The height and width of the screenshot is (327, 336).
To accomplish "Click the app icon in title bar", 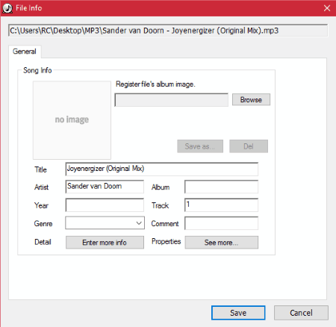I will pyautogui.click(x=7, y=8).
